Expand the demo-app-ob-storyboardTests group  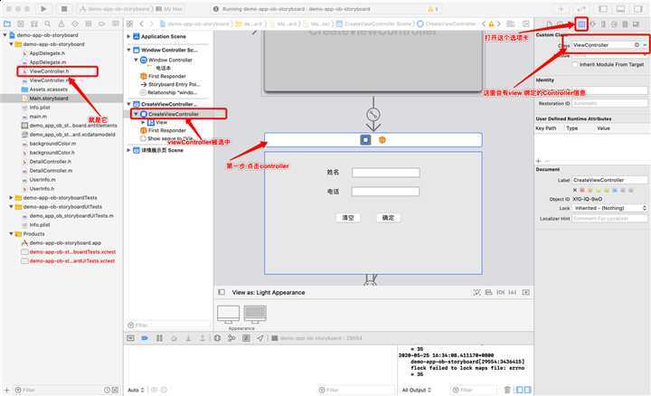11,198
